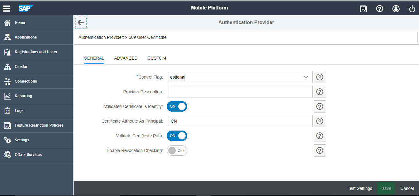Turn off Validated Certificate Is Identity
Viewport: 419px width, 196px height.
pyautogui.click(x=177, y=106)
